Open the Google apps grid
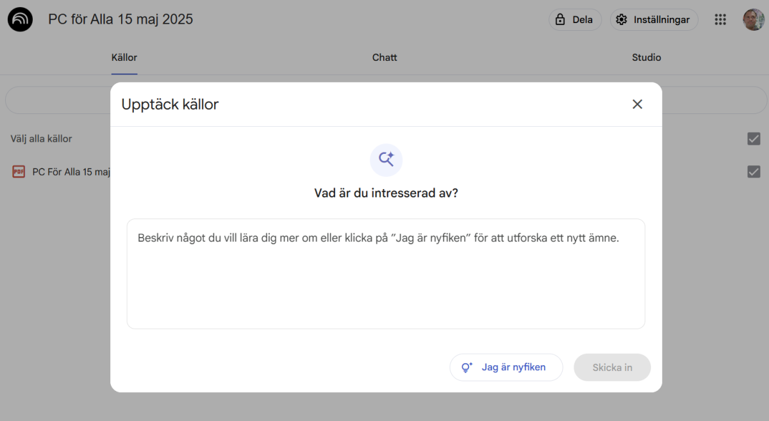 [720, 20]
